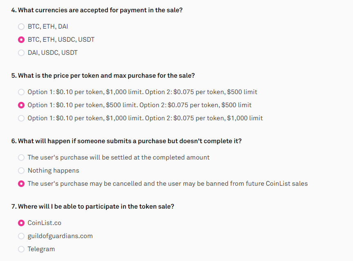This screenshot has width=353, height=261.
Task: Choose "Telegram" for question 7
Action: (x=21, y=249)
